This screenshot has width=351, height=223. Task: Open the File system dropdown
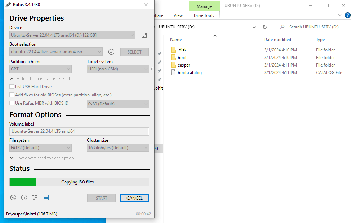pyautogui.click(x=40, y=147)
